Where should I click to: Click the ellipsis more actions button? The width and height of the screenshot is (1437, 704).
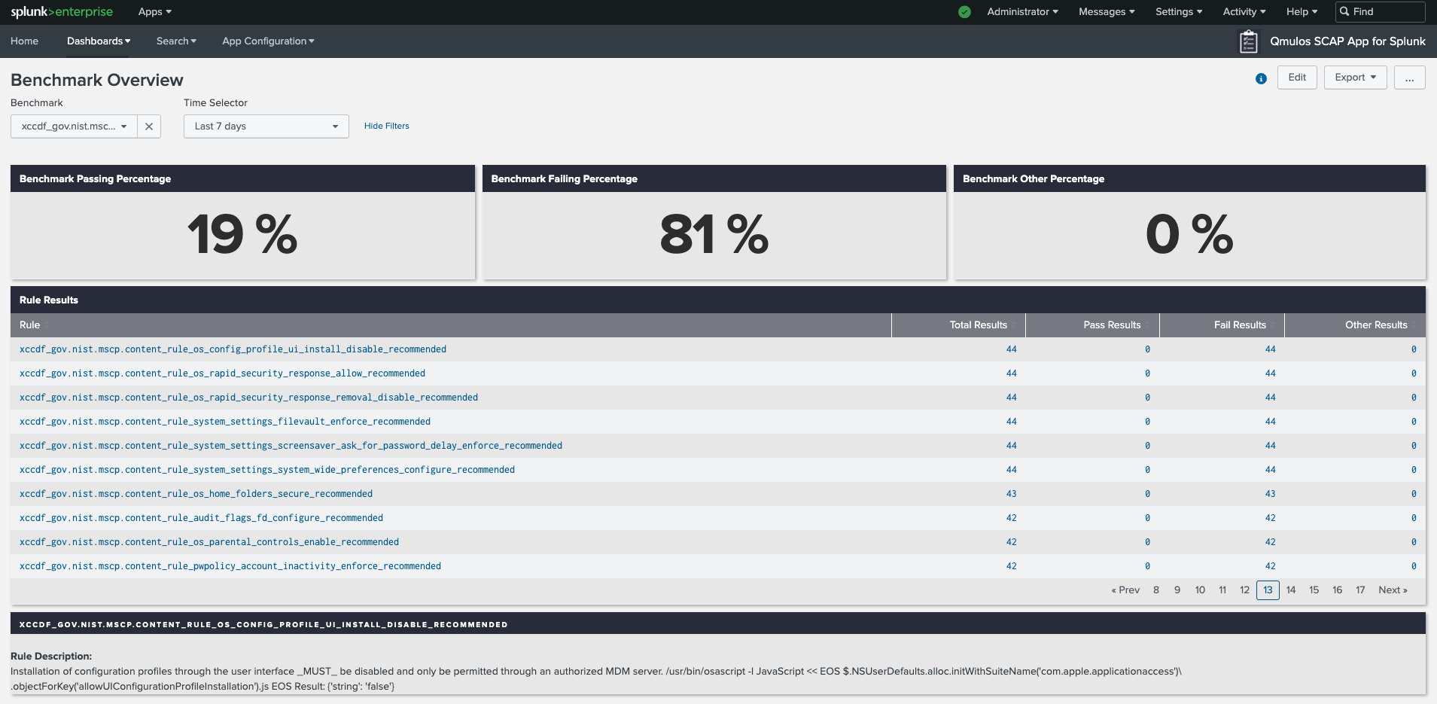(x=1409, y=78)
